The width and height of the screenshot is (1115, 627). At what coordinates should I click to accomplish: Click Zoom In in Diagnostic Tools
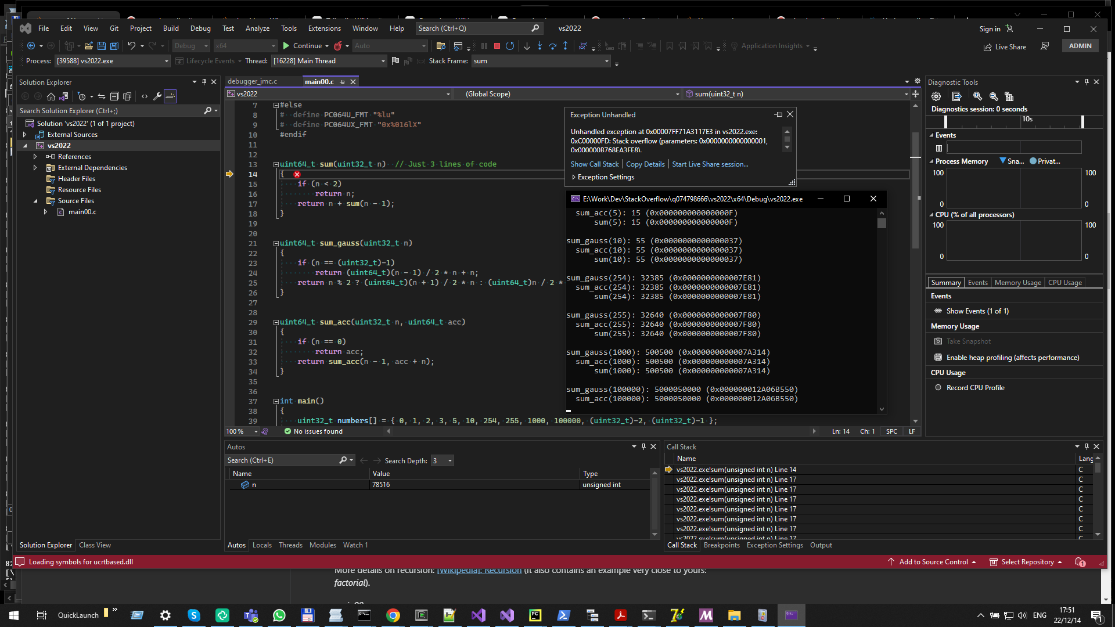(x=978, y=96)
